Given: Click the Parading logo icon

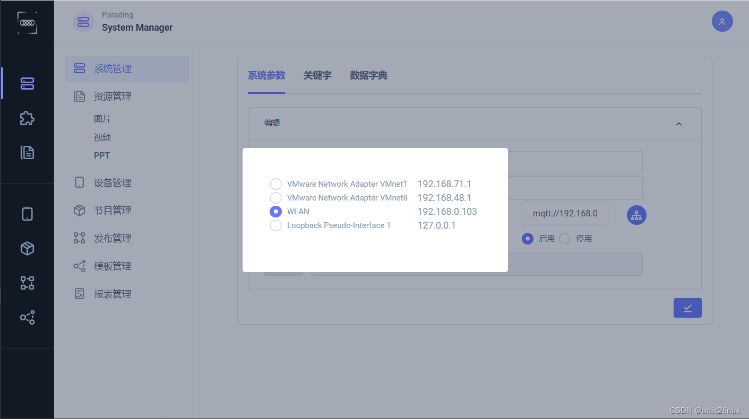Looking at the screenshot, I should [27, 23].
